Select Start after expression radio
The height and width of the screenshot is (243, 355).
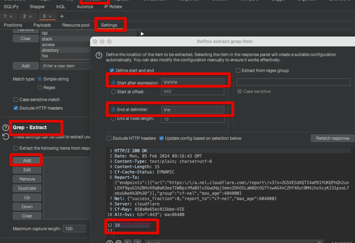[x=114, y=83]
